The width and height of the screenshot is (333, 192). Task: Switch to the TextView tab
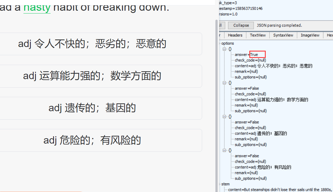258,35
